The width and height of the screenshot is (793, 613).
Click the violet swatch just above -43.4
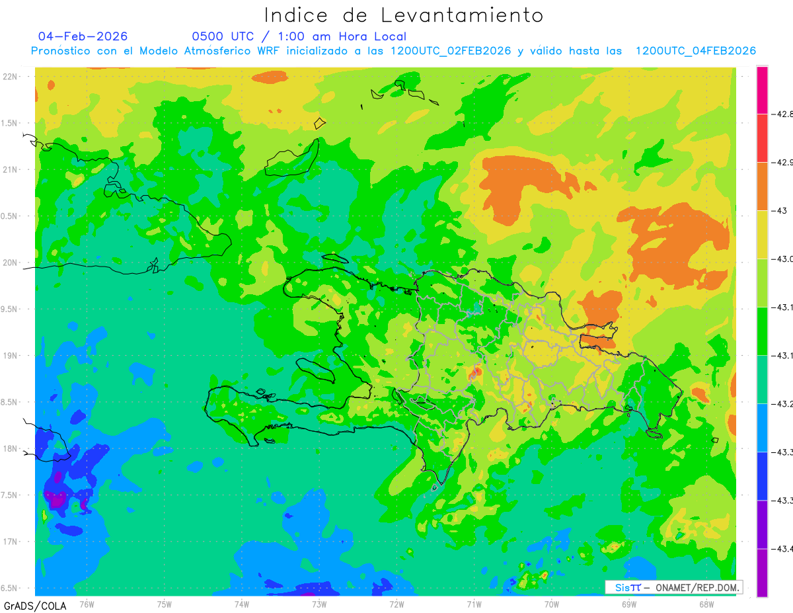(762, 524)
